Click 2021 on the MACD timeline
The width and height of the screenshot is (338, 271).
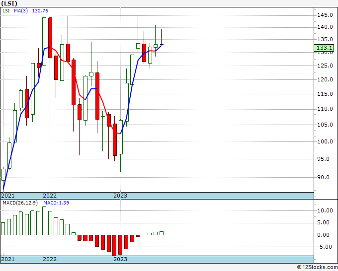pos(8,259)
